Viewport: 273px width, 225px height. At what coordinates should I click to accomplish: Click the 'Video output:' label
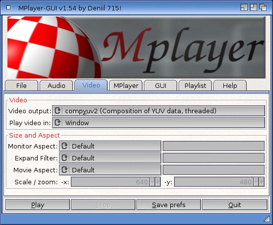30,111
